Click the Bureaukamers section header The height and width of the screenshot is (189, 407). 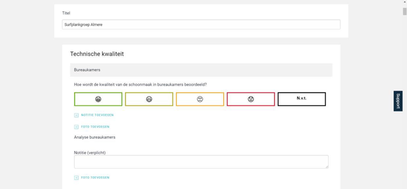201,70
